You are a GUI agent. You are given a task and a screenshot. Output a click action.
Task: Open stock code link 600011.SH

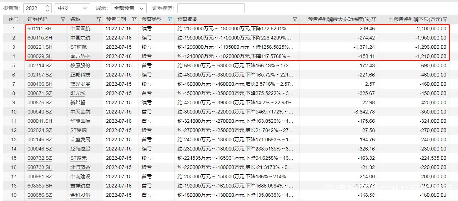(40, 121)
